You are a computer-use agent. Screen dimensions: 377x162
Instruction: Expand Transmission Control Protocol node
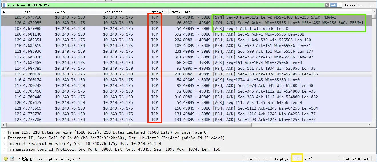point(4,149)
